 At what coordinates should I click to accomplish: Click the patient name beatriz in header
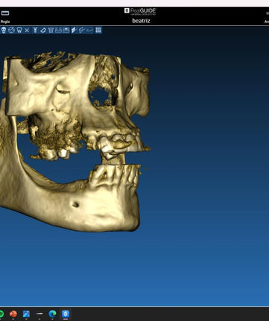tap(141, 21)
